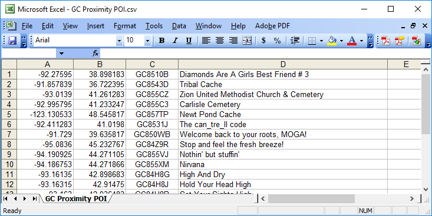Click the Merge and Center icon
Screen dimensions: 432x216
point(247,41)
